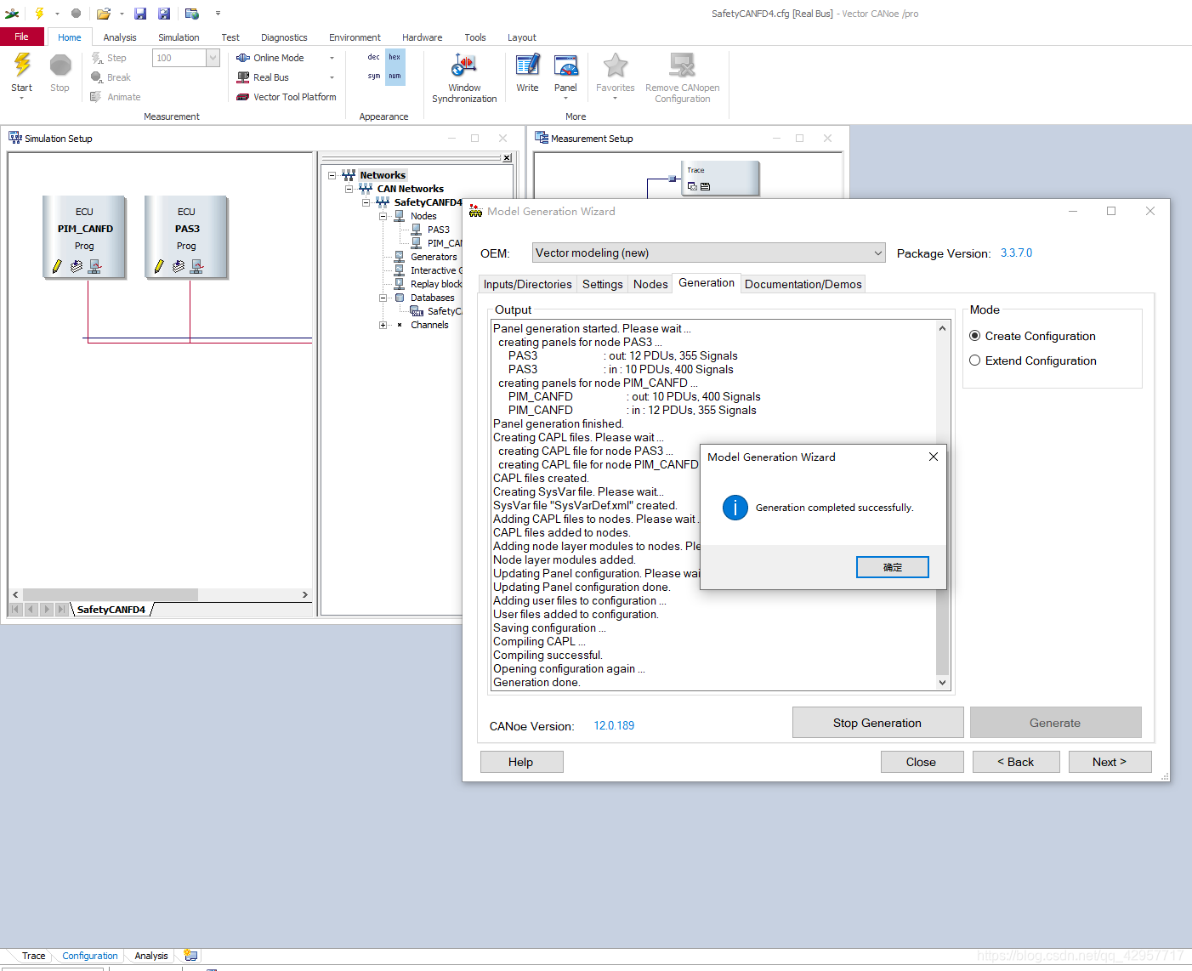Click the Favorites star icon
Screen dimensions: 1192x971
[x=616, y=65]
